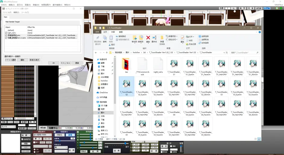Click the Rename icon in Explorer ribbon
This screenshot has width=284, height=155.
coord(154,37)
